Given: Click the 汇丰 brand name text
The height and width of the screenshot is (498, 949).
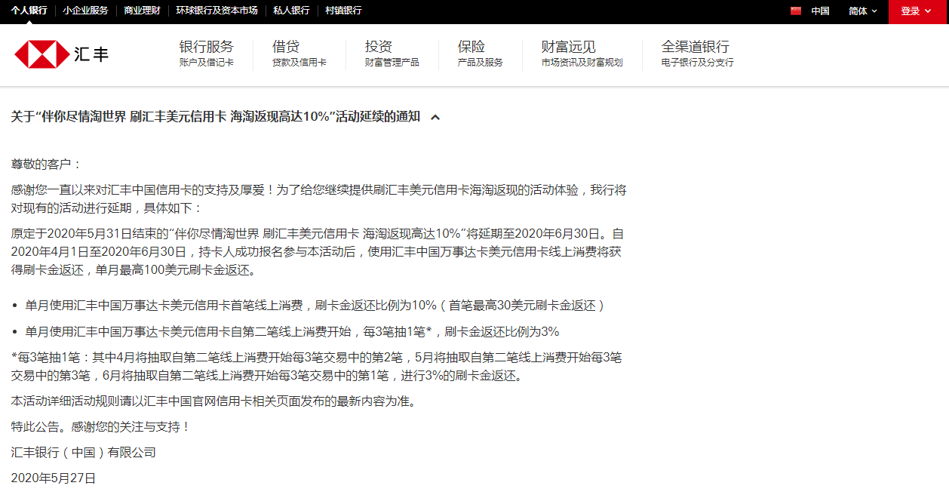Looking at the screenshot, I should tap(92, 55).
